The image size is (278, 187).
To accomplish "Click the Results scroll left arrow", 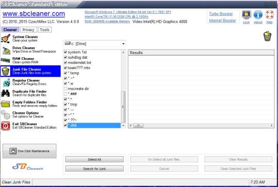I will (x=131, y=126).
